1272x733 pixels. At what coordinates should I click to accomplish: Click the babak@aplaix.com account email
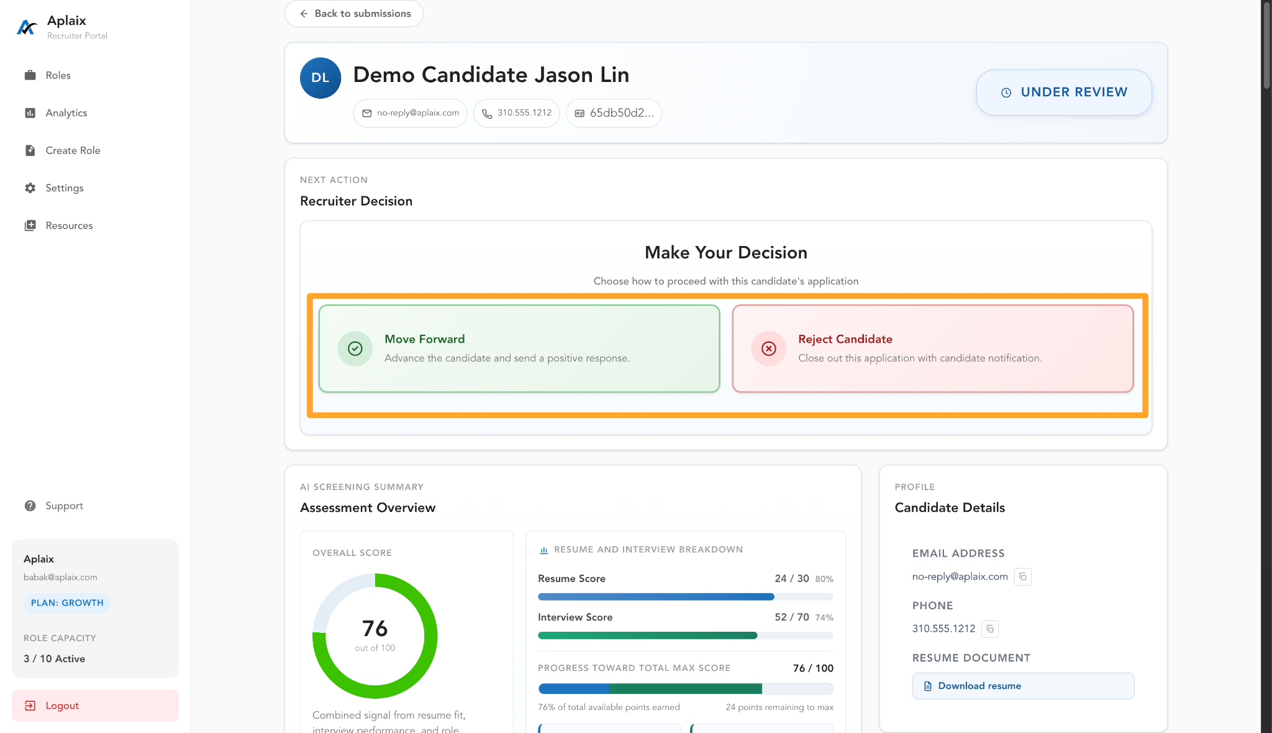coord(60,577)
